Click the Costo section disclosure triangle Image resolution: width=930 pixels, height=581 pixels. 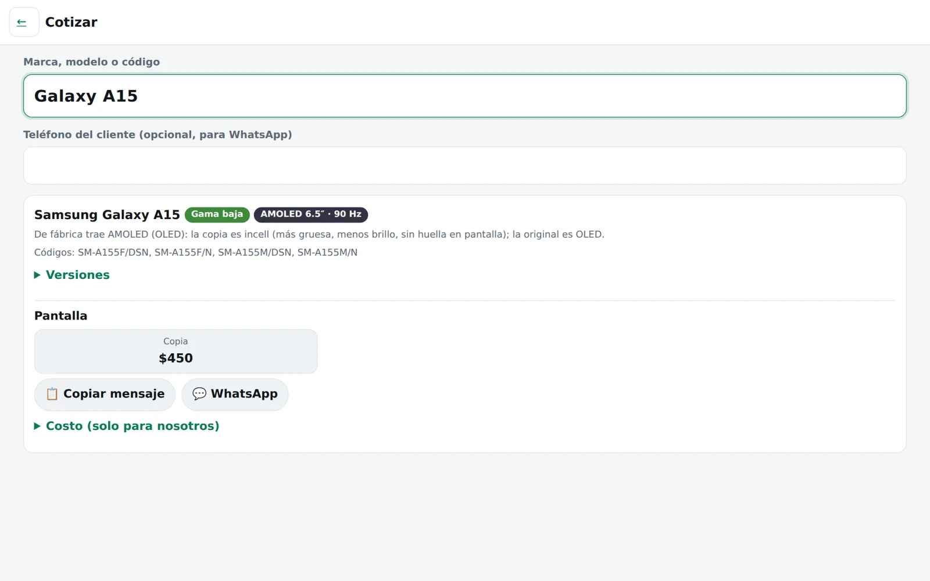[37, 426]
